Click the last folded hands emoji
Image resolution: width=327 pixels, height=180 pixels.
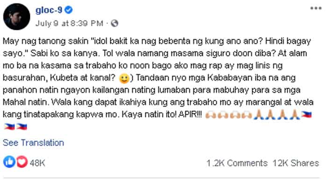295,115
